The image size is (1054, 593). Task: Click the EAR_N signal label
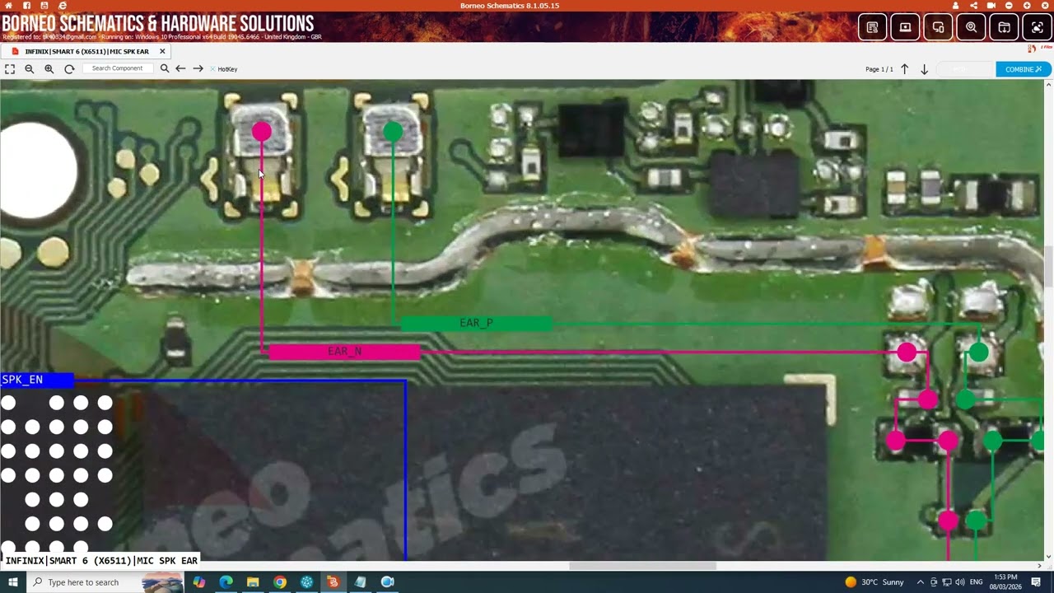tap(344, 352)
